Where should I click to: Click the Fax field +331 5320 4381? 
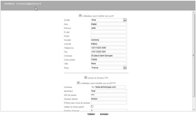pos(109,52)
